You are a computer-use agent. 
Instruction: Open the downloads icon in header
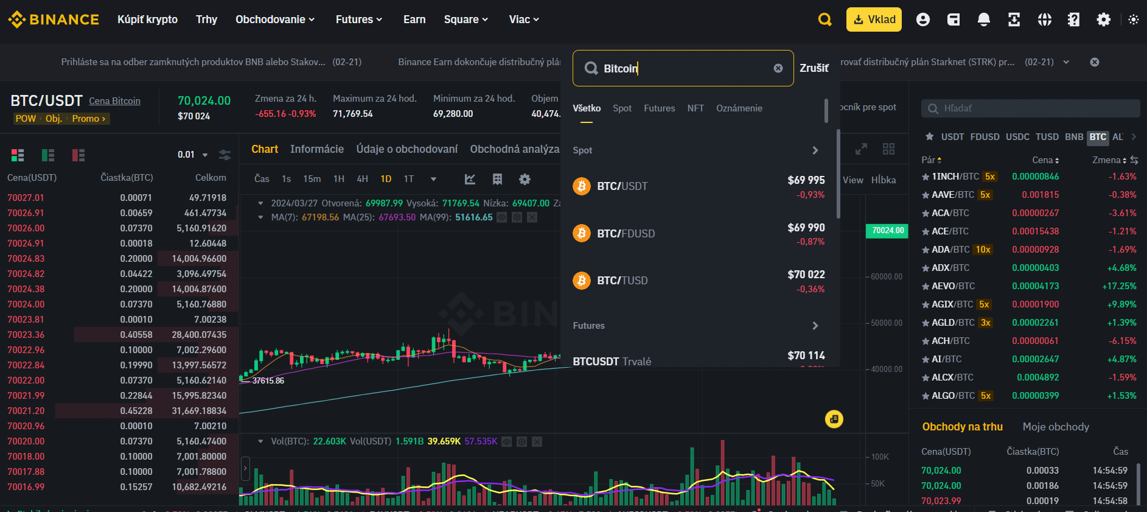[x=1014, y=19]
